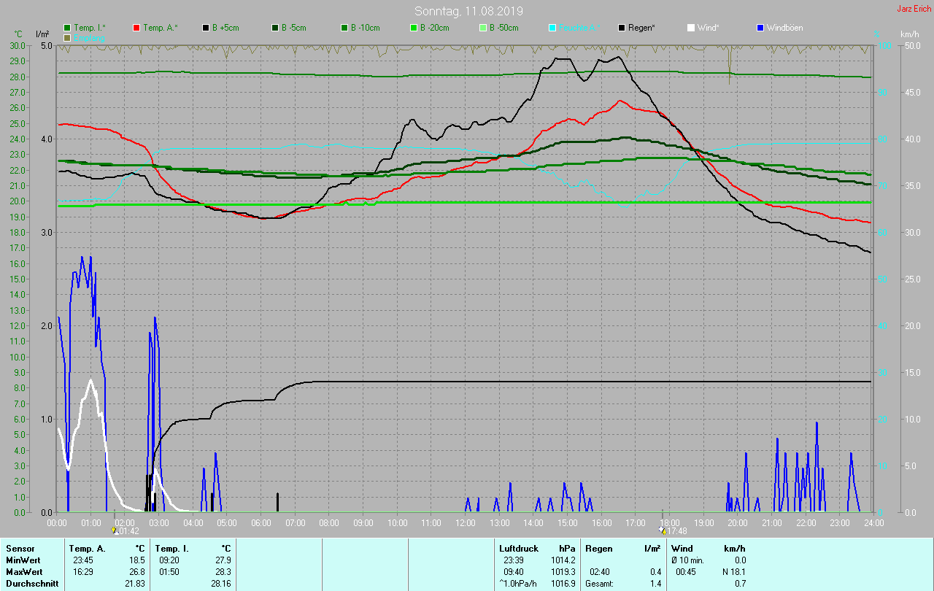Click the Sensor header in data table
Screen dimensions: 934x591
pos(19,548)
